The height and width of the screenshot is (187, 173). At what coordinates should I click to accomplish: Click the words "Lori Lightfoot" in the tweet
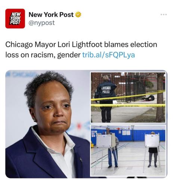(x=80, y=45)
